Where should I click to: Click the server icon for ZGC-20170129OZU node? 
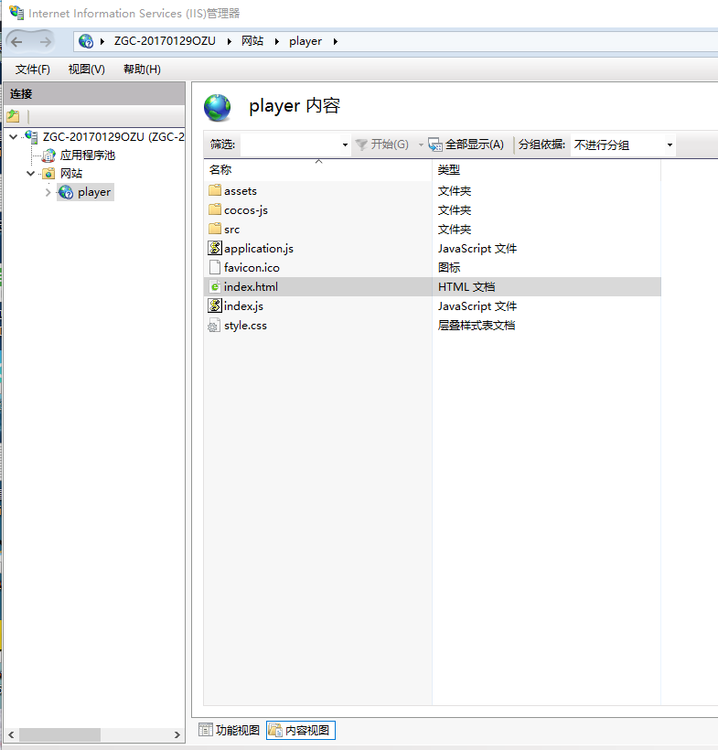click(32, 137)
